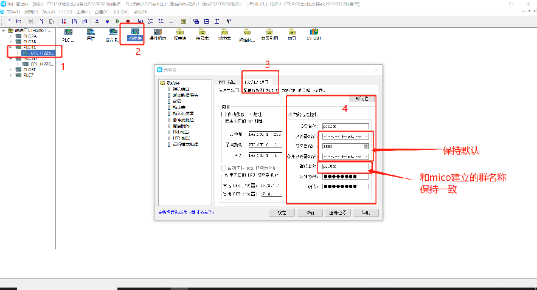Viewport: 537px width, 290px height.
Task: Click the masked password field under group name
Action: pos(345,177)
